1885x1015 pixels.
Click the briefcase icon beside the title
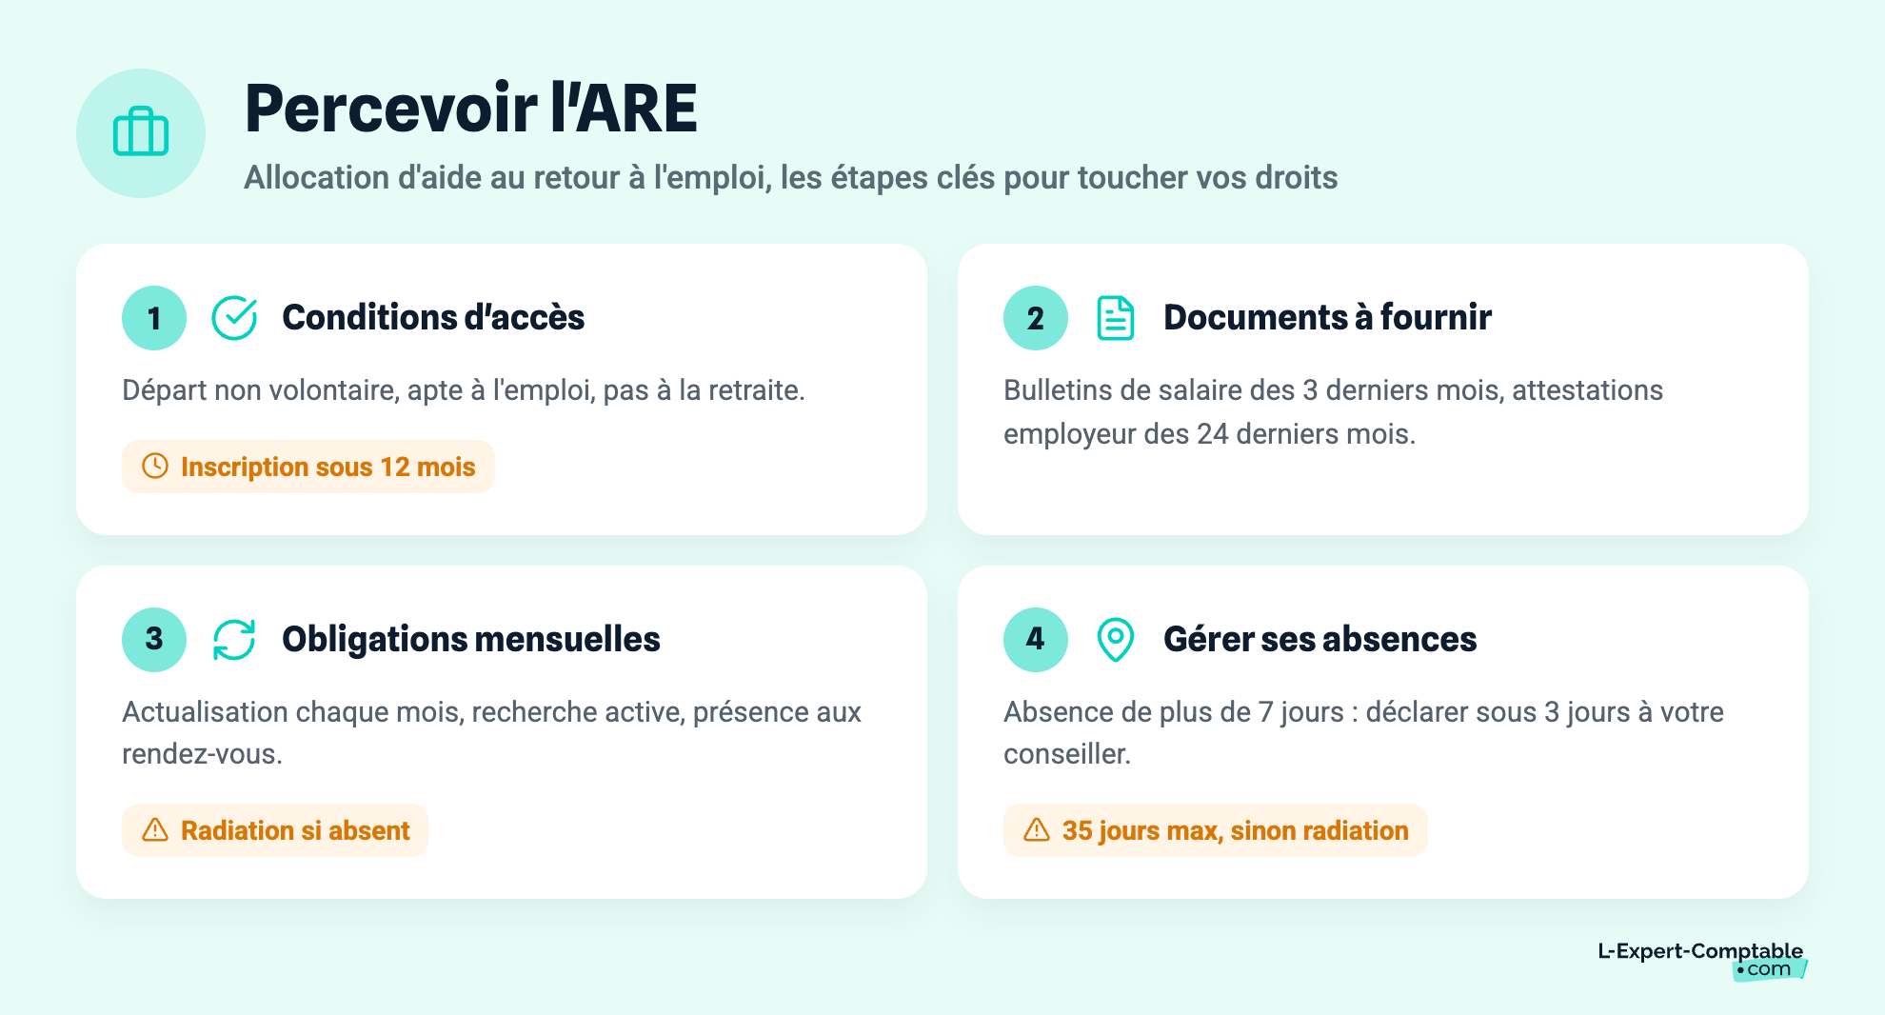tap(141, 132)
